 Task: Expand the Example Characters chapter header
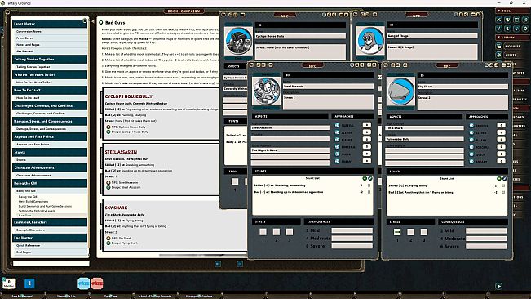click(50, 222)
